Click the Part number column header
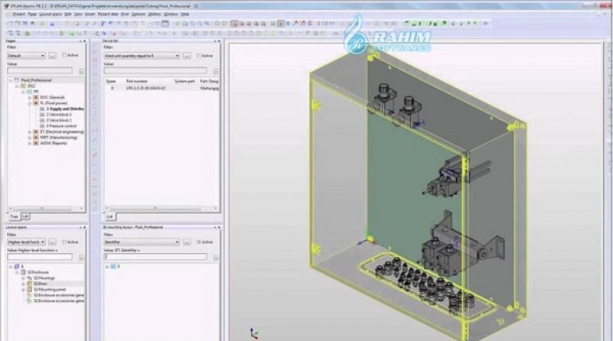The width and height of the screenshot is (613, 341). (x=137, y=81)
